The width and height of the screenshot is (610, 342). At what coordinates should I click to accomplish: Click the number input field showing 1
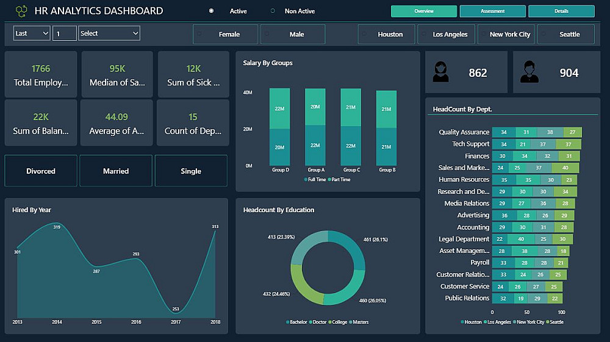coord(64,34)
